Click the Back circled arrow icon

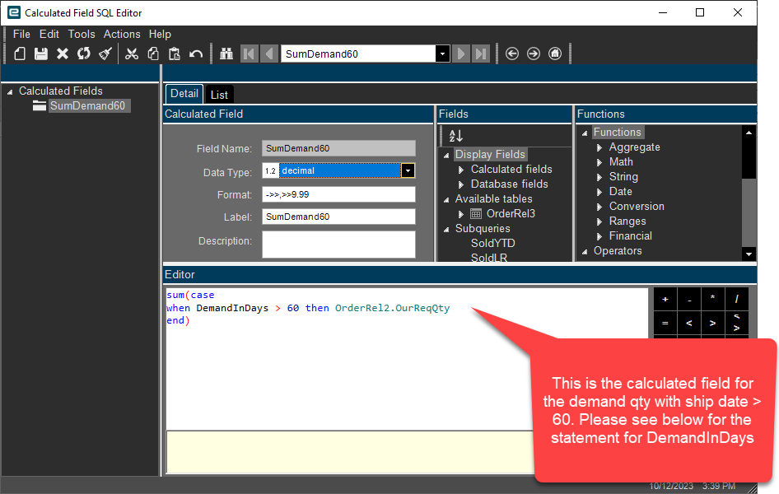[x=512, y=54]
